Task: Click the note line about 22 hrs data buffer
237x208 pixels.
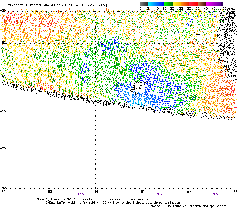Action: (x=113, y=203)
